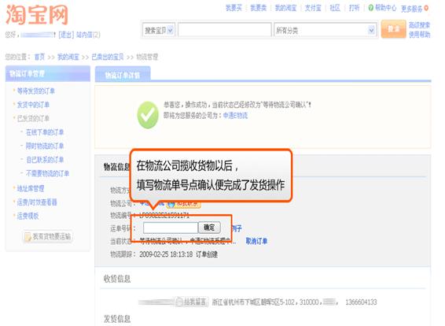
Task: Open the 搜索宝贝 search type dropdown
Action: pos(159,30)
